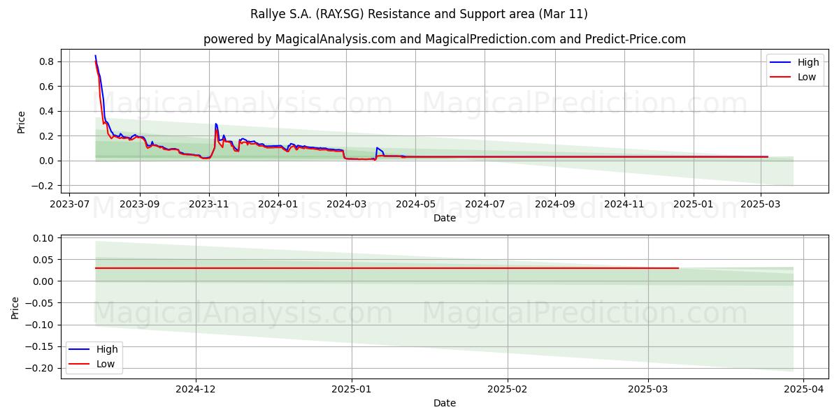Click the '−0.20' y-axis tick on the bottom chart
The image size is (839, 419).
coord(40,368)
